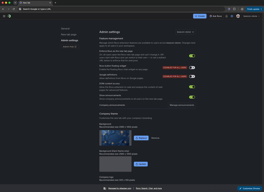Click Update dark theme background button
This screenshot has width=264, height=192.
(x=141, y=164)
